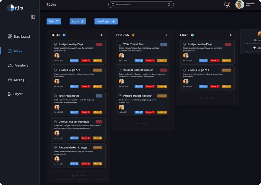This screenshot has width=261, height=185.
Task: Move Conduct Market Research in PROCESS
Action: [162, 86]
